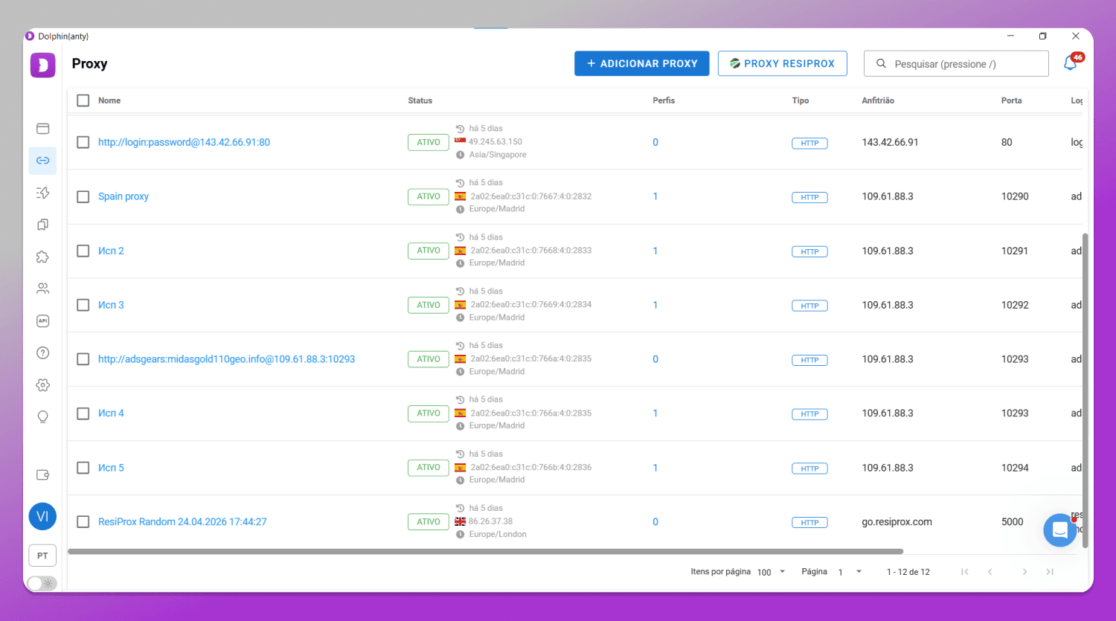The image size is (1116, 621).
Task: Sort by the Status column header
Action: (420, 100)
